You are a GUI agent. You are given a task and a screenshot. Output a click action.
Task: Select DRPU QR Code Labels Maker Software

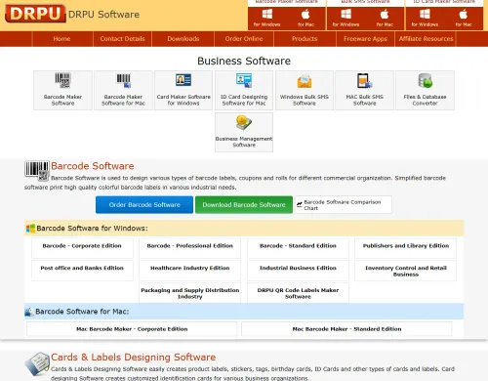coord(298,293)
